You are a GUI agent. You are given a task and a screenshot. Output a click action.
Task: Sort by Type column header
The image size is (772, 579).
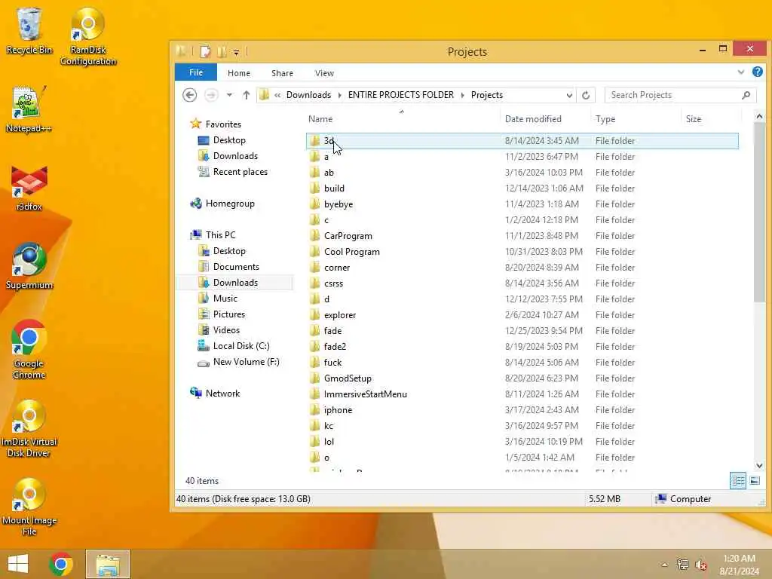click(636, 118)
